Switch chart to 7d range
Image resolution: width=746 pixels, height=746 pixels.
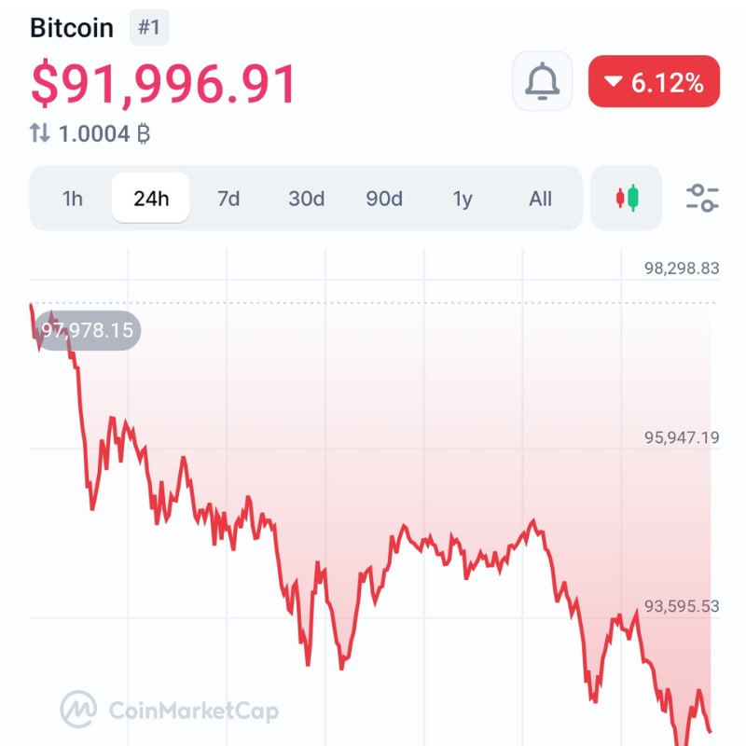(x=228, y=199)
